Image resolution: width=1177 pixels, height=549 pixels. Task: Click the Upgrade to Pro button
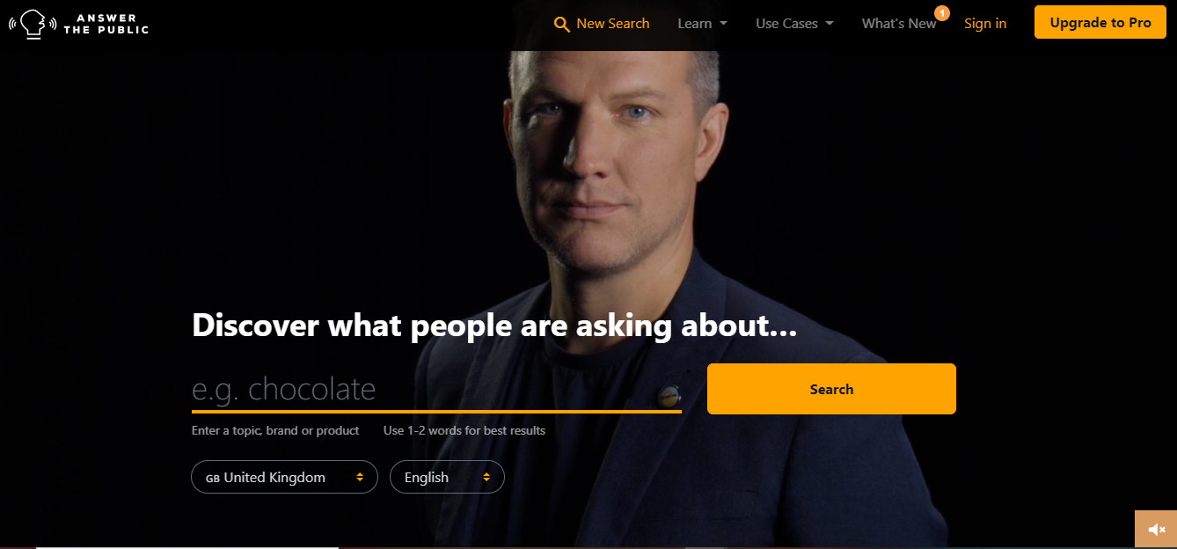click(x=1100, y=23)
